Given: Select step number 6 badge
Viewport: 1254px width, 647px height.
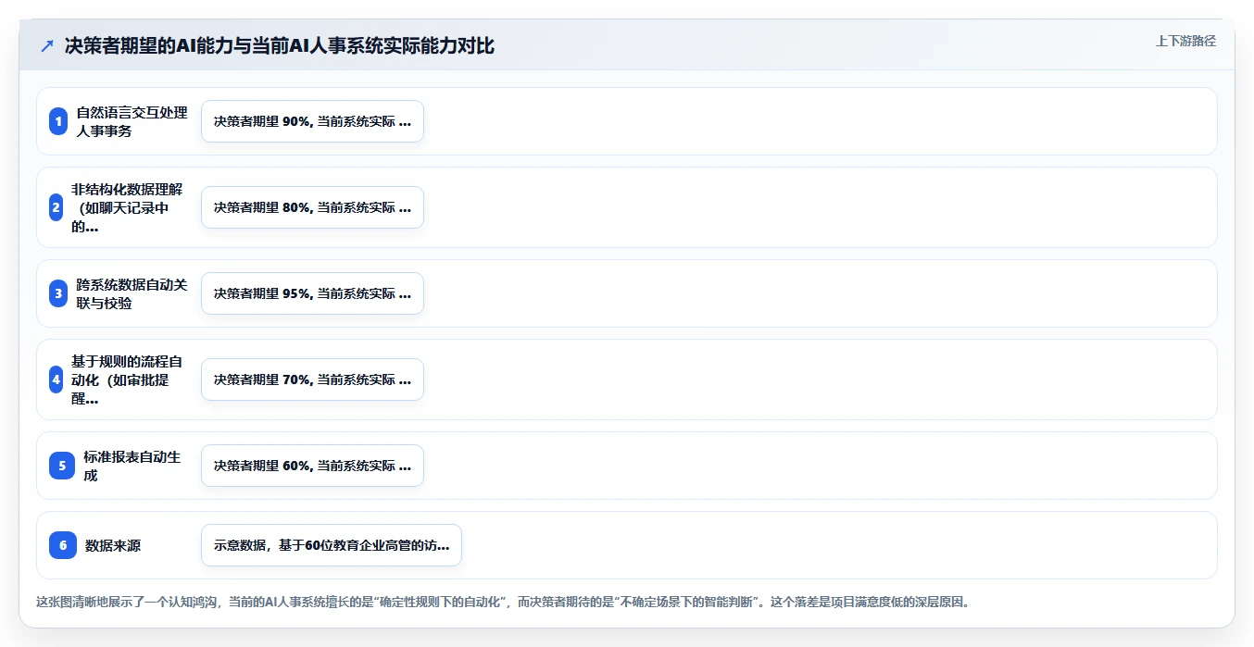Looking at the screenshot, I should (x=63, y=545).
